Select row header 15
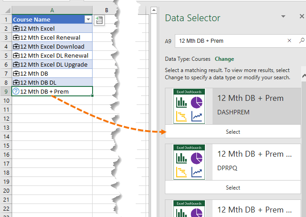306x217 pixels. click(x=6, y=145)
